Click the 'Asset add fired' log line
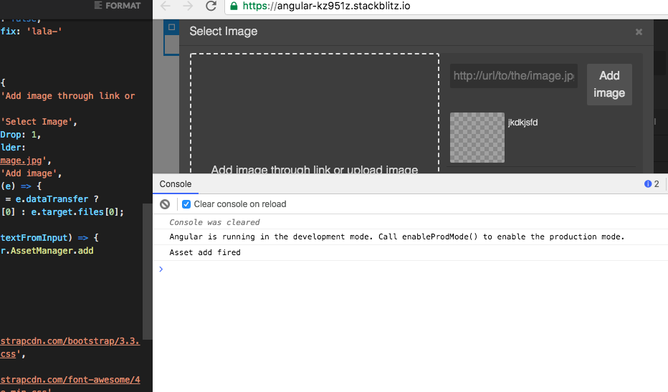This screenshot has height=392, width=668. coord(205,252)
